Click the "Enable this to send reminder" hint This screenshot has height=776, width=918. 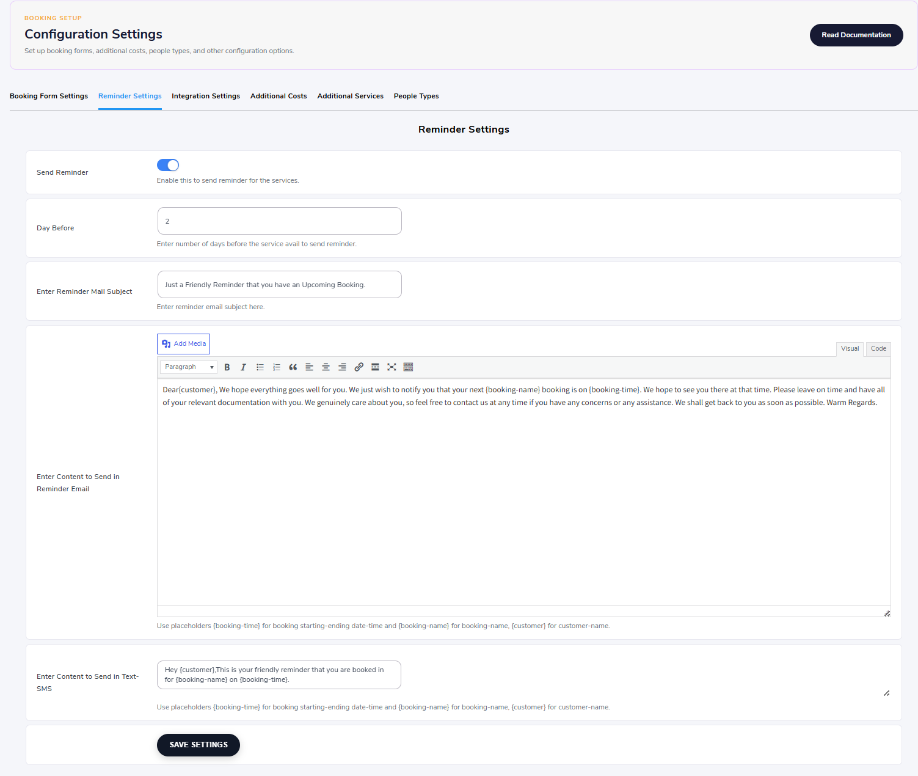[x=228, y=180]
